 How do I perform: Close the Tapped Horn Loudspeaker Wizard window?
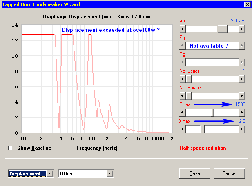click(248, 4)
